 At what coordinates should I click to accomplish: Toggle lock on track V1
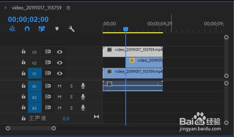[23, 73]
